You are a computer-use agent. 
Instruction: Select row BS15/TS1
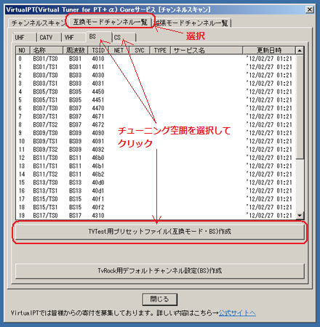point(156,207)
